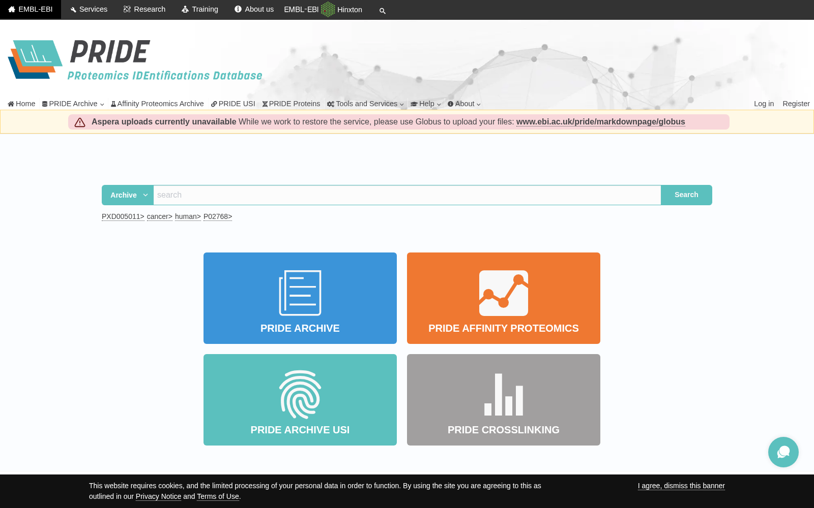Open Affinity Proteomics Archive nav item
The width and height of the screenshot is (814, 508).
157,104
